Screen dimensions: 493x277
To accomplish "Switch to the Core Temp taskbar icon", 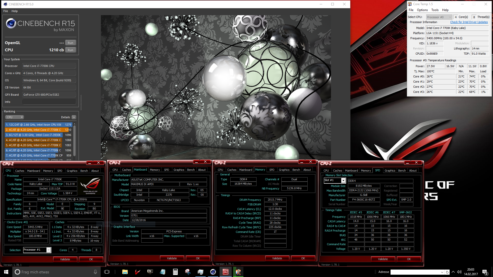I will (x=238, y=272).
